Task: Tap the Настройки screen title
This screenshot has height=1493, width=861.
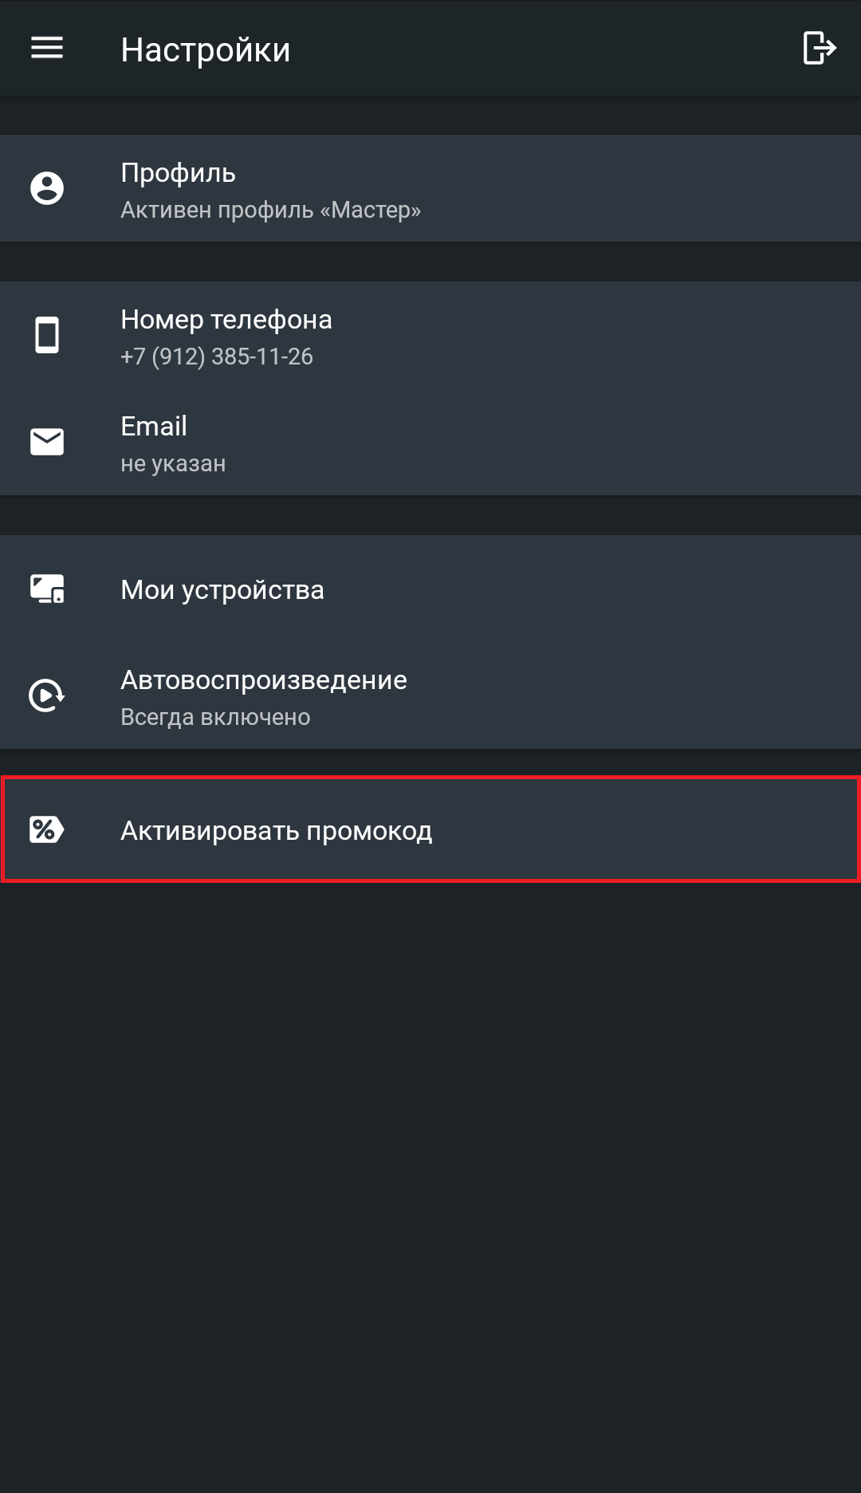Action: click(206, 49)
